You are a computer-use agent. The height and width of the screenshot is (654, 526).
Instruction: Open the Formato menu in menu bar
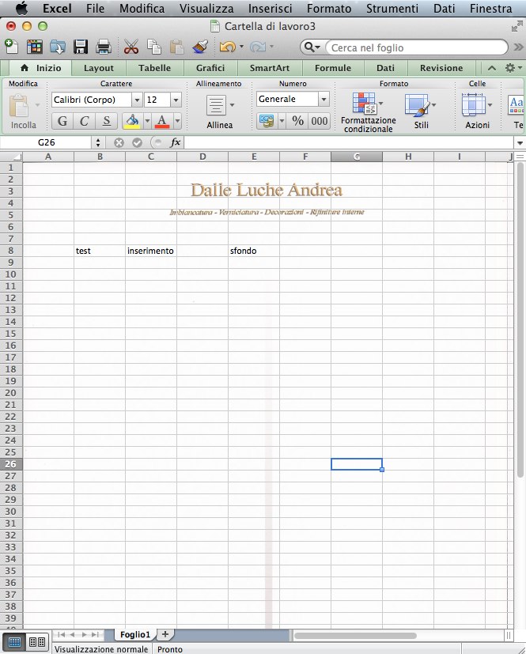click(329, 9)
